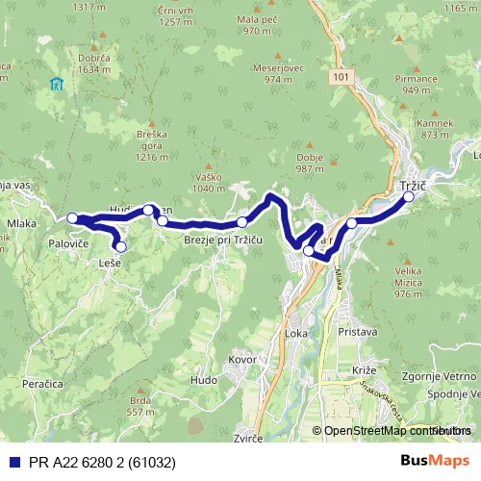Click the Vaško 1040 m peak marker
481x481 pixels.
click(x=209, y=166)
